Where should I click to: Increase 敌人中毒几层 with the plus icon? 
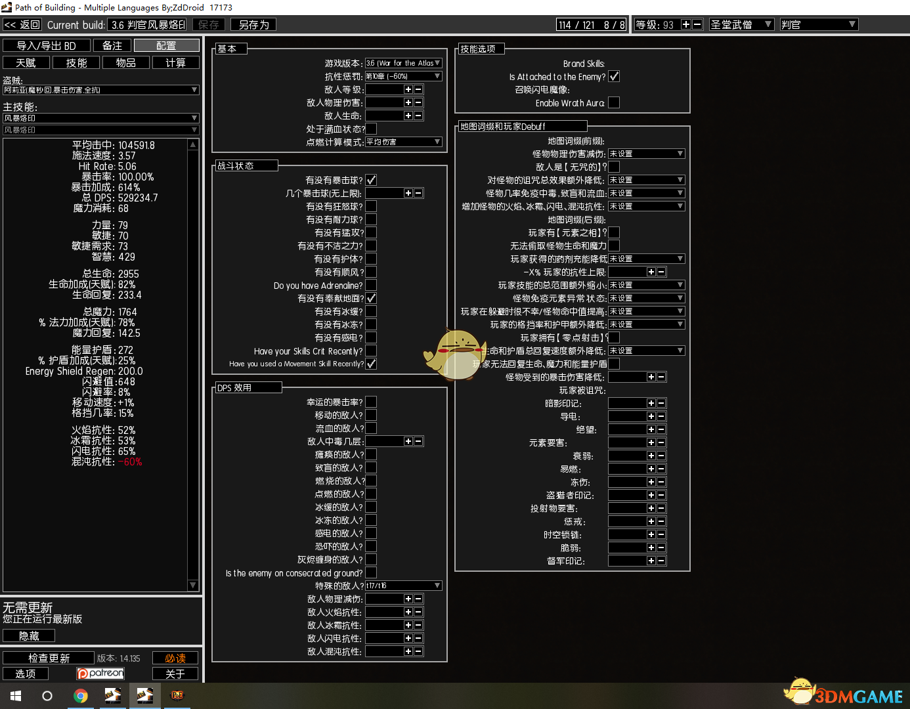point(408,441)
